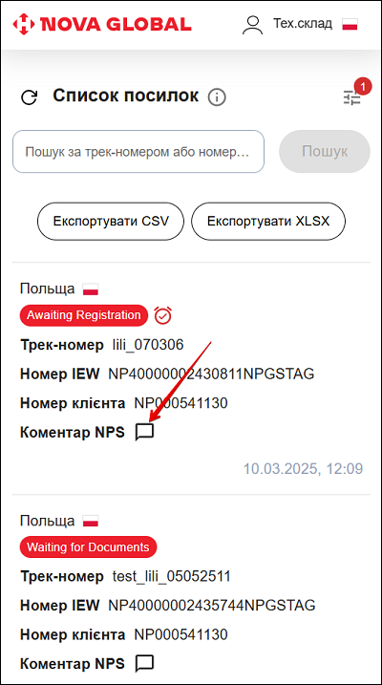Click the Експортувати CSV button
The width and height of the screenshot is (382, 685).
click(x=111, y=221)
